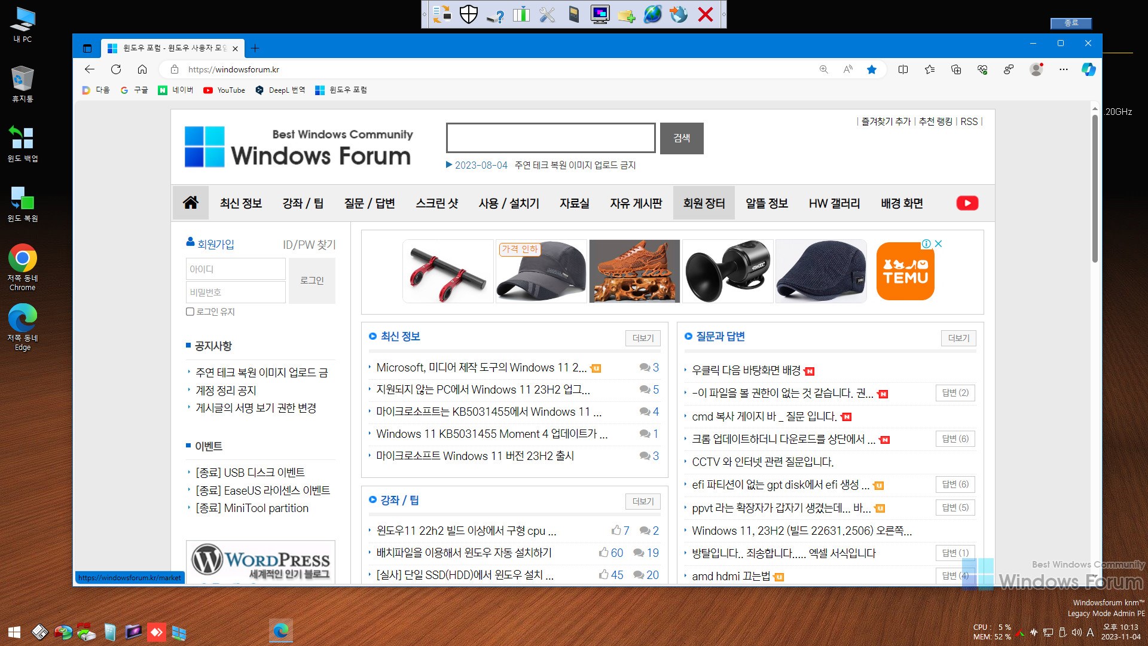Click 더보기 in 최신 정보 section
This screenshot has height=646, width=1148.
pos(643,338)
